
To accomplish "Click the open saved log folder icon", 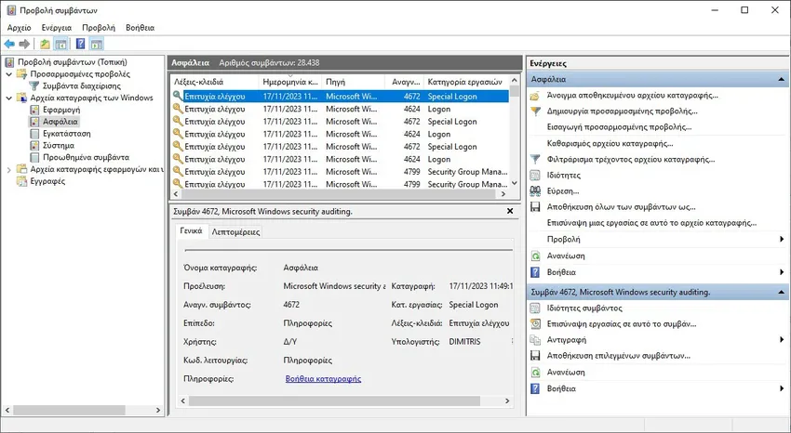I will pos(535,96).
